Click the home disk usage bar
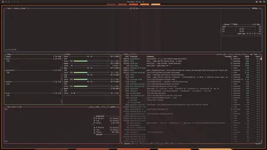Screen dimensions: 267x150 point(92,86)
